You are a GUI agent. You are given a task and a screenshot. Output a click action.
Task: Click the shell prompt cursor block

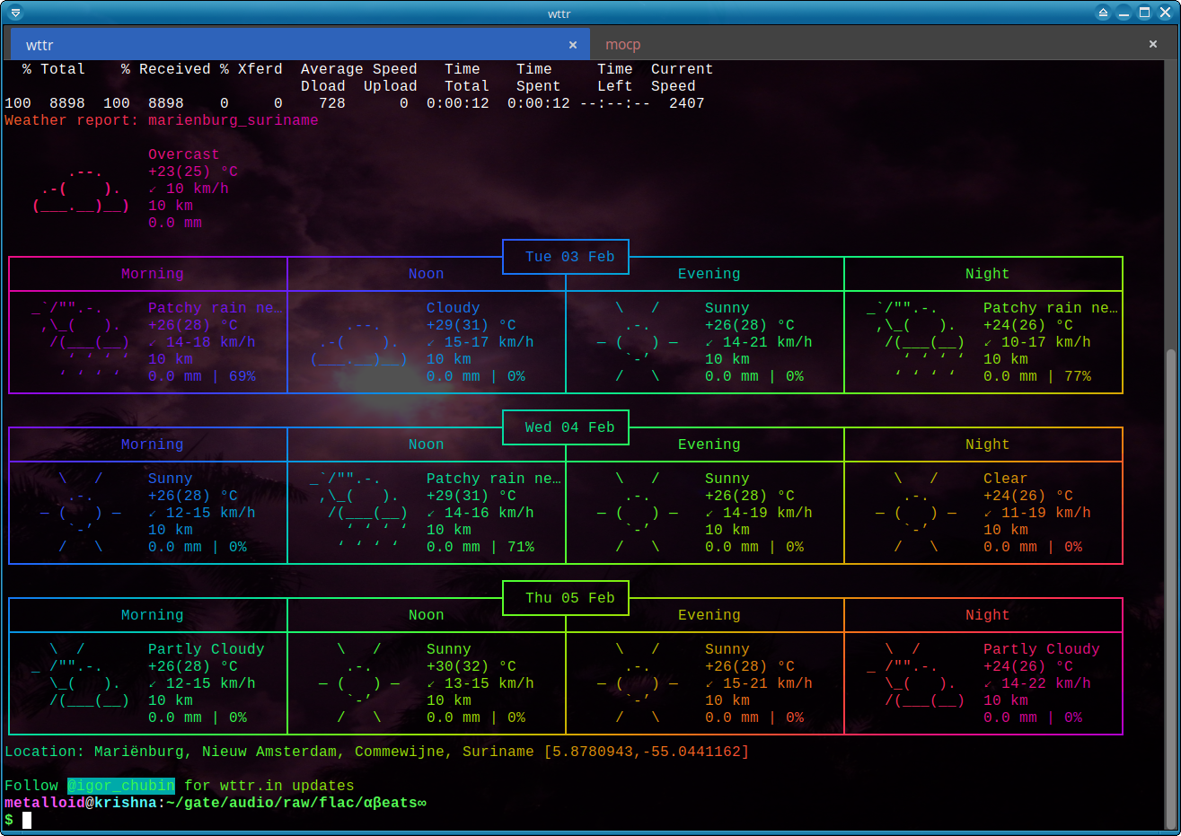tap(27, 820)
